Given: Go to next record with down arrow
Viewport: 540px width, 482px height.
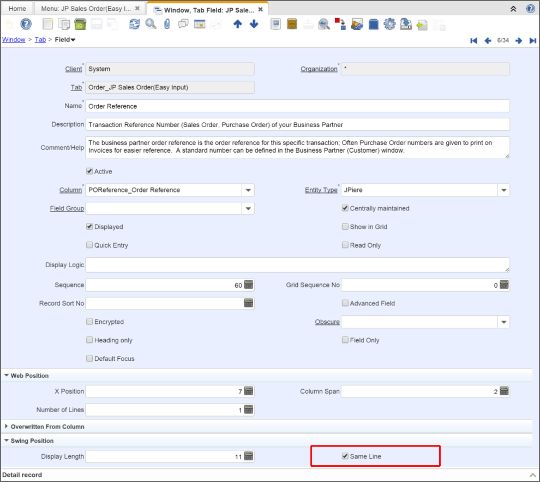Looking at the screenshot, I should tap(254, 24).
